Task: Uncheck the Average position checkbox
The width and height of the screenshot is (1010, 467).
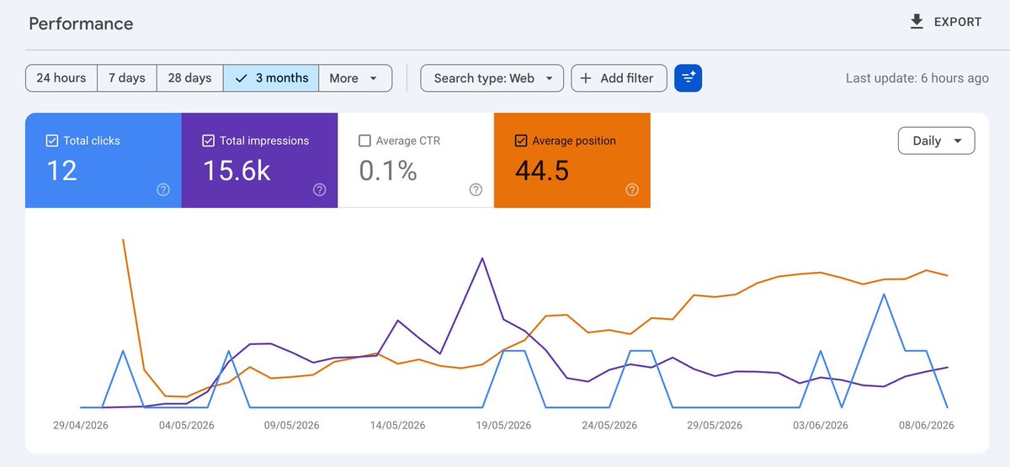Action: click(521, 141)
